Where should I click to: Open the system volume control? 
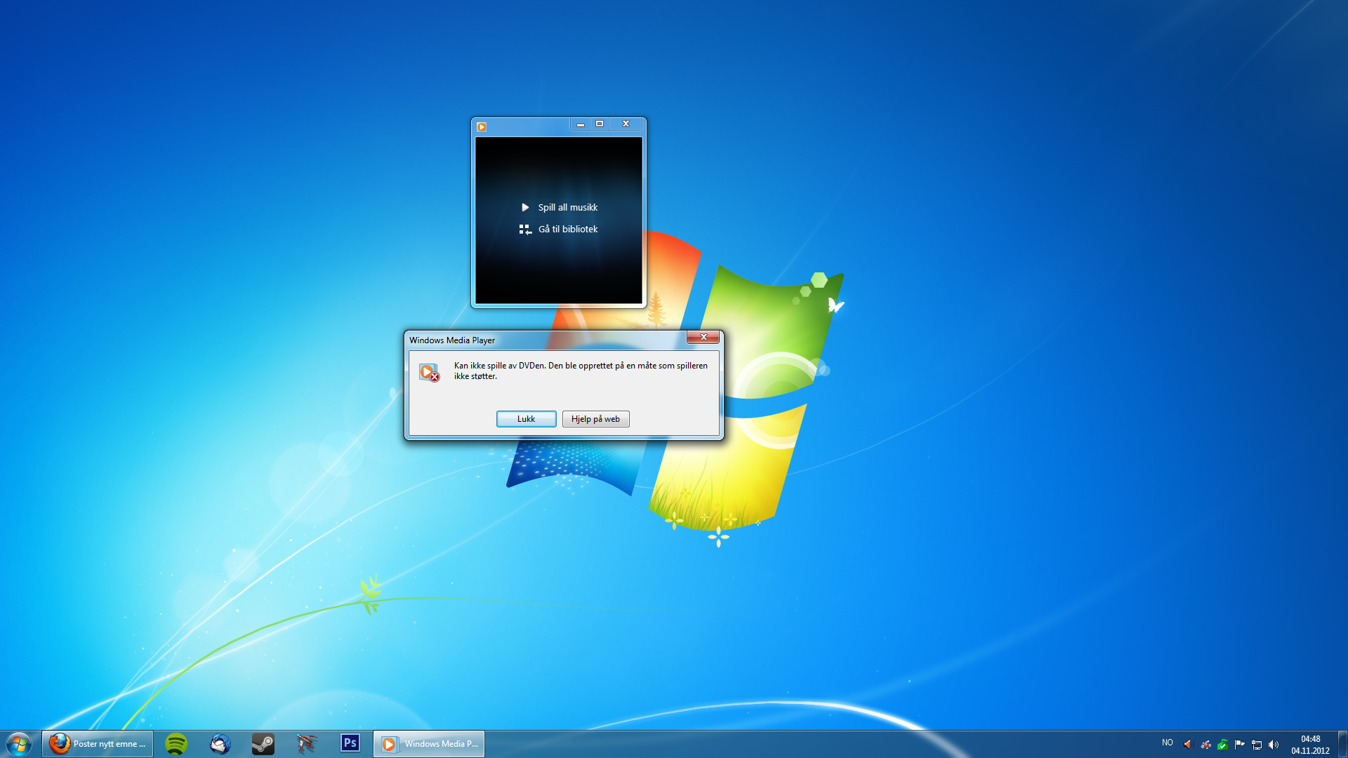1274,745
